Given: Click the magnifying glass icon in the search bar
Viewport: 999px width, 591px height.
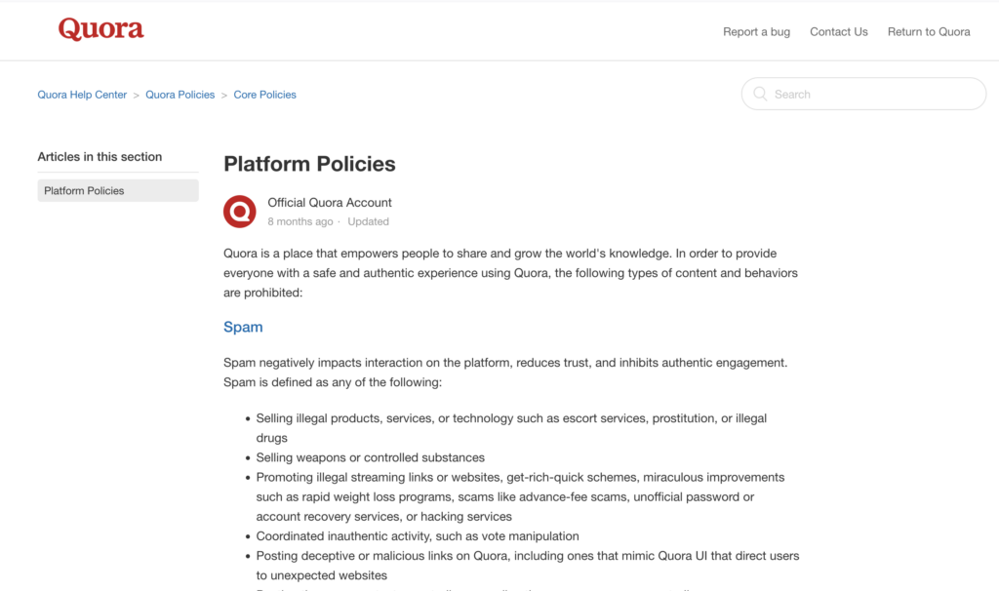Looking at the screenshot, I should 759,94.
